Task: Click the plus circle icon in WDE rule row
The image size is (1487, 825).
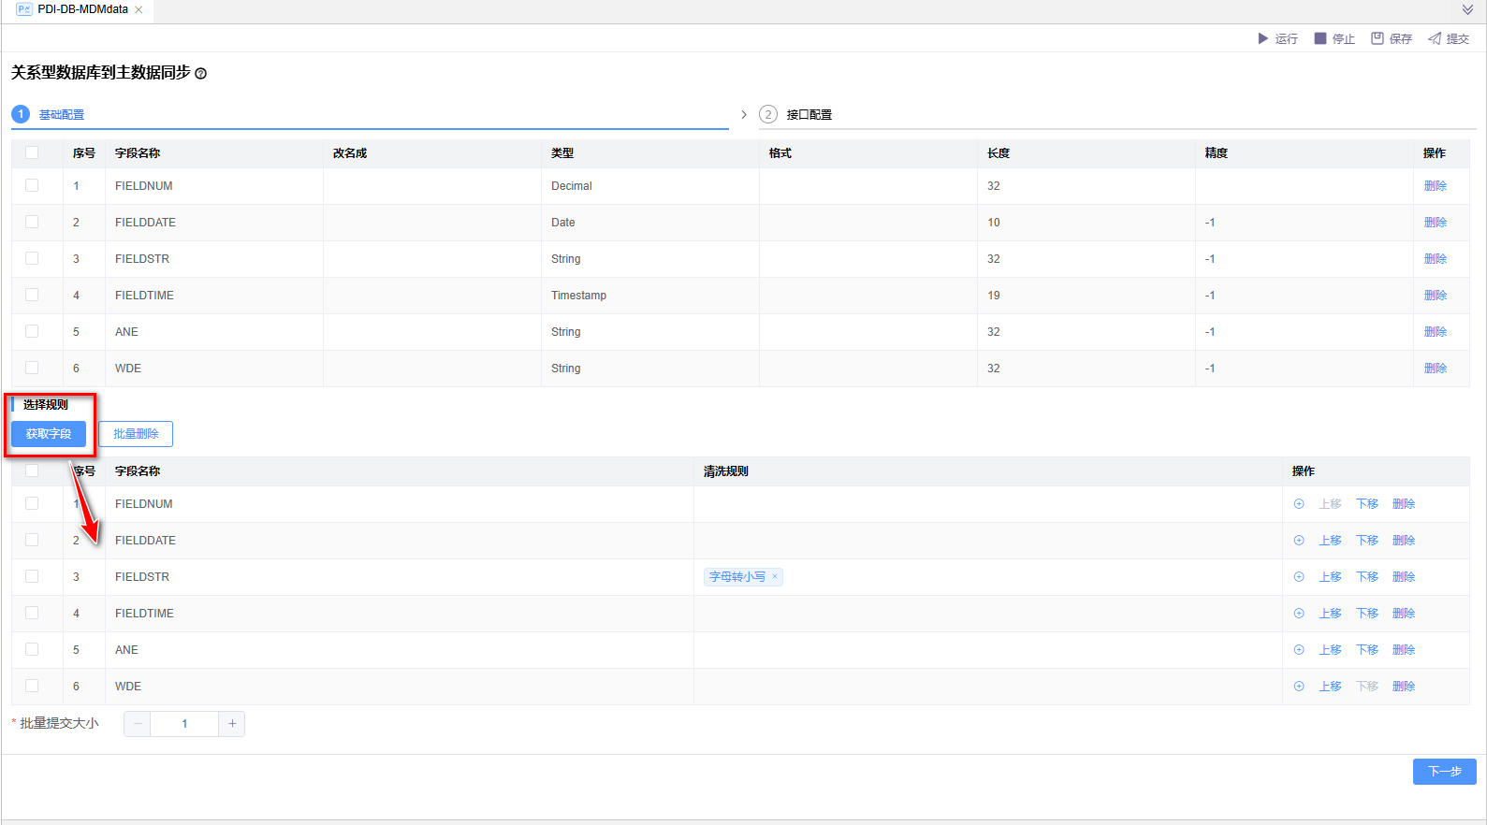Action: click(1299, 687)
